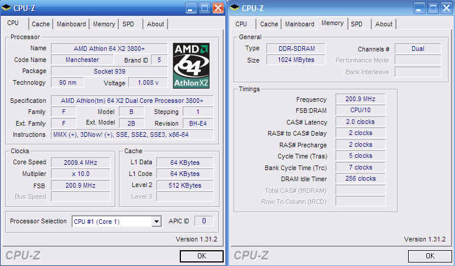Click the Bank Cycle Time value '7 clocks'
This screenshot has width=455, height=266.
pyautogui.click(x=360, y=167)
